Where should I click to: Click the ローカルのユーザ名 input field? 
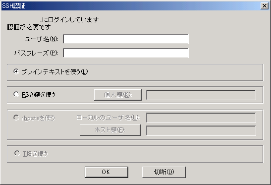(201, 118)
